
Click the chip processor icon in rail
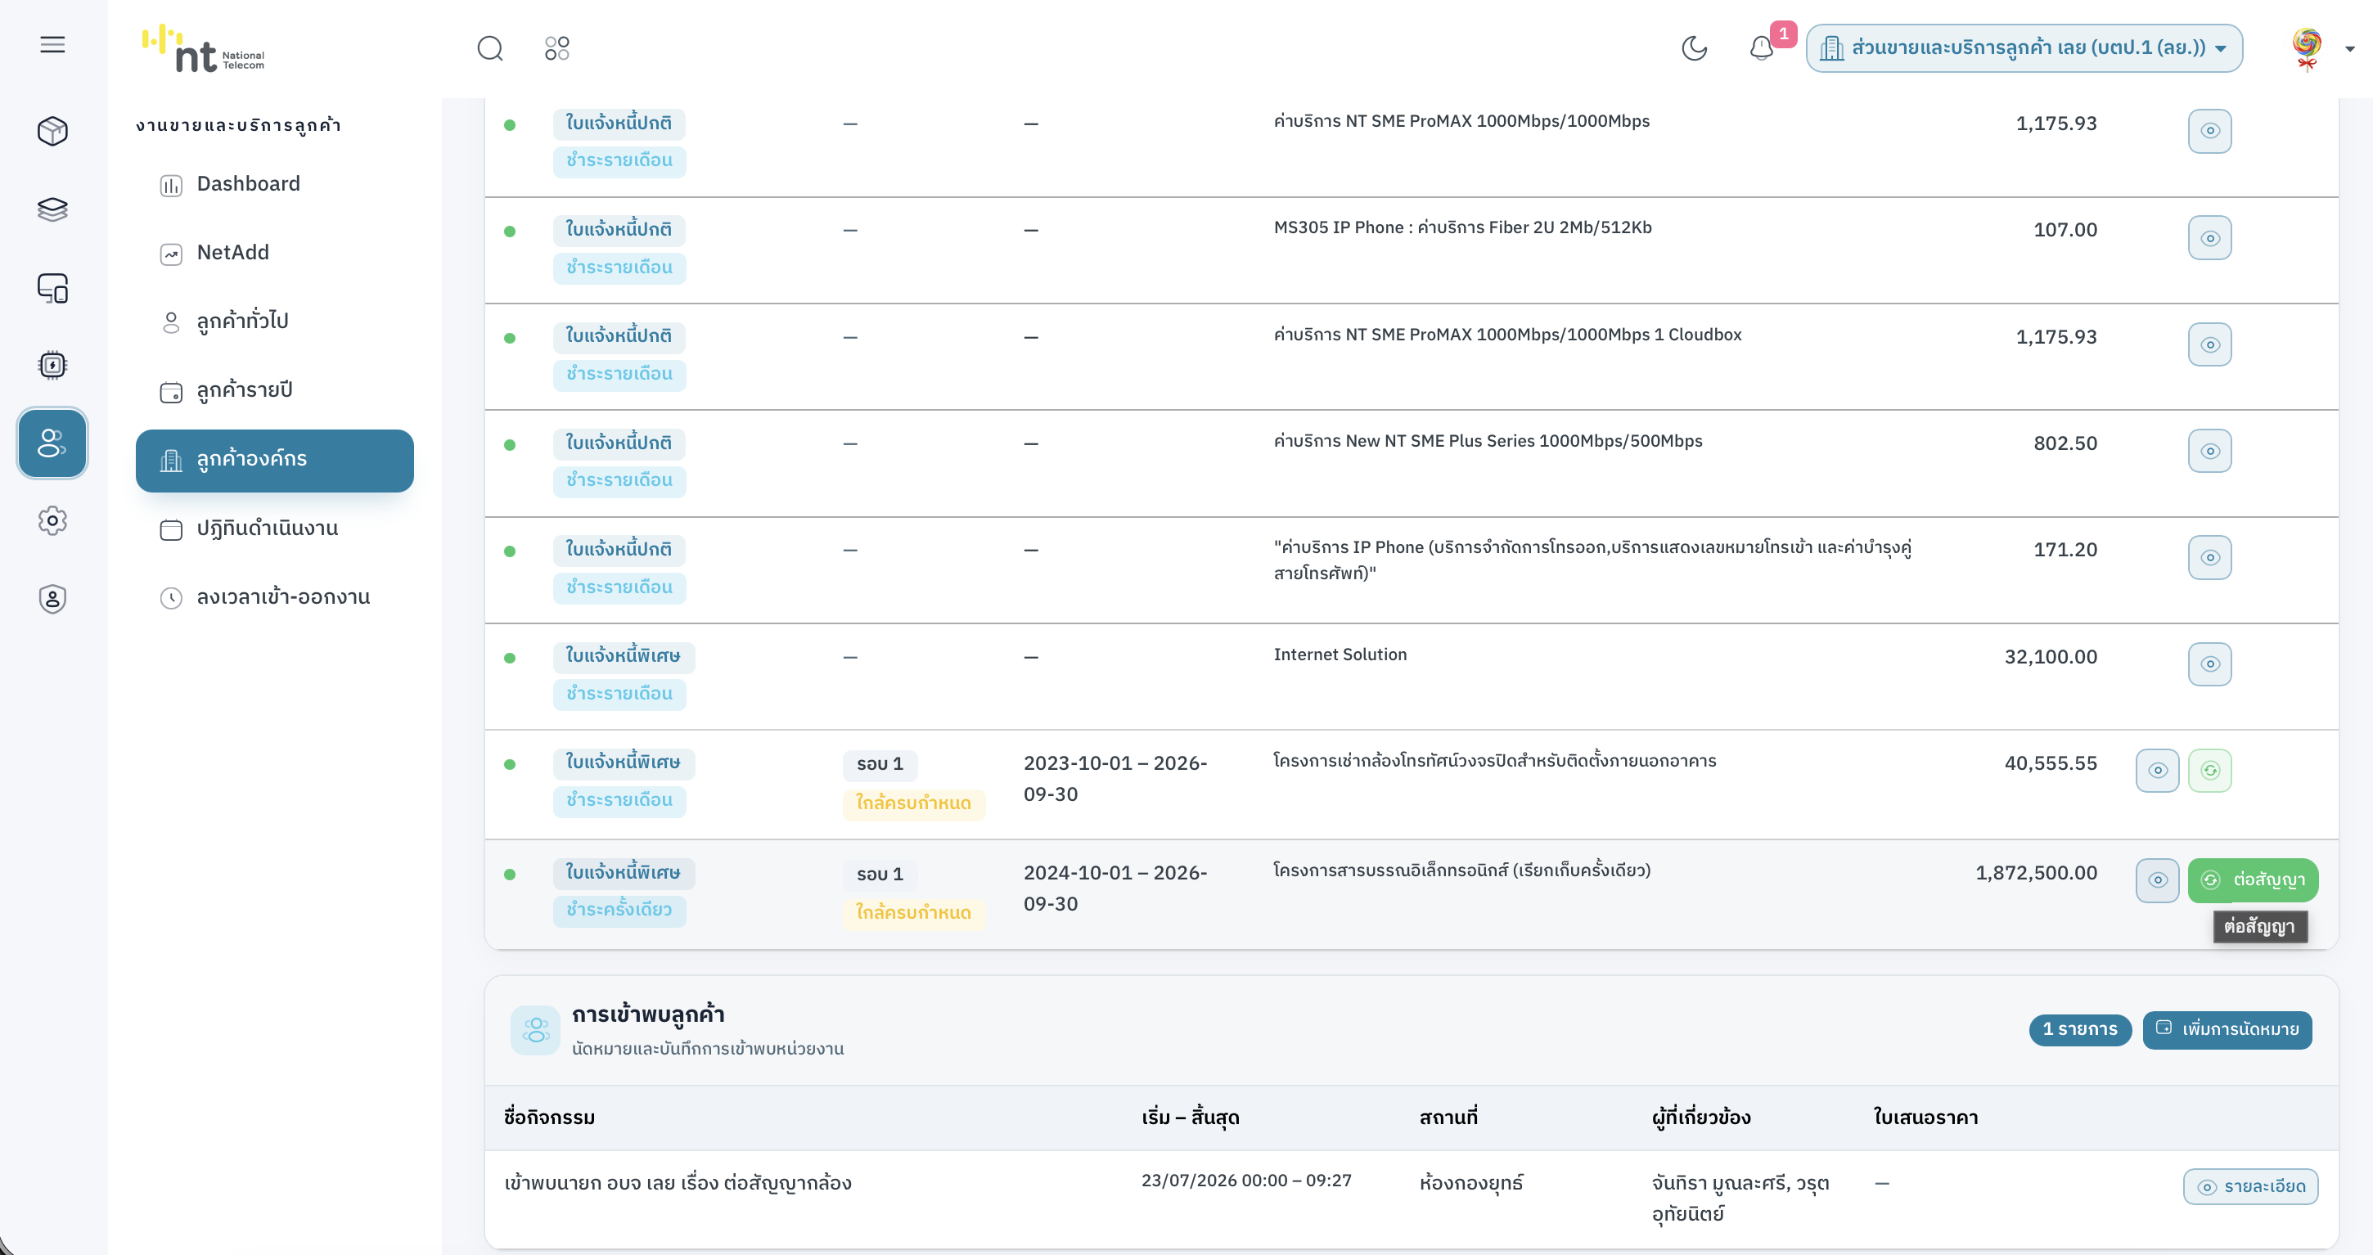click(52, 366)
